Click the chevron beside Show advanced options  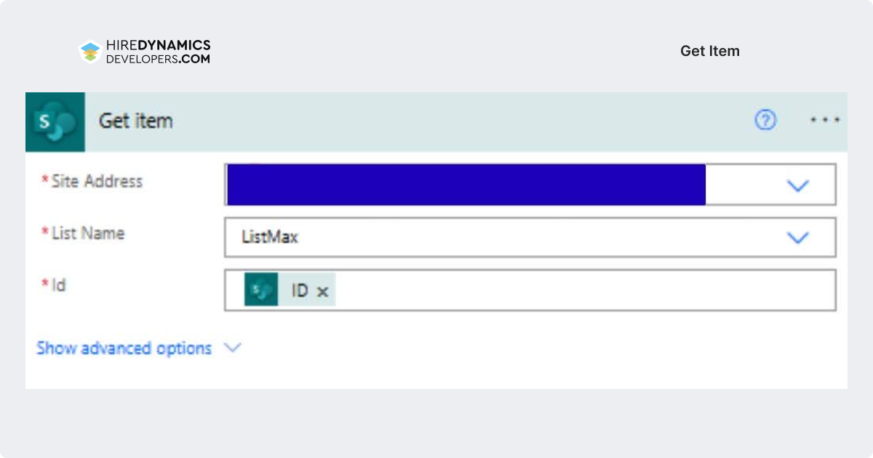[x=232, y=347]
